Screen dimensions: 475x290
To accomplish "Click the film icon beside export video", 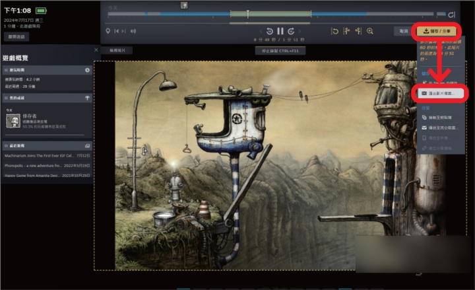I will tap(424, 93).
